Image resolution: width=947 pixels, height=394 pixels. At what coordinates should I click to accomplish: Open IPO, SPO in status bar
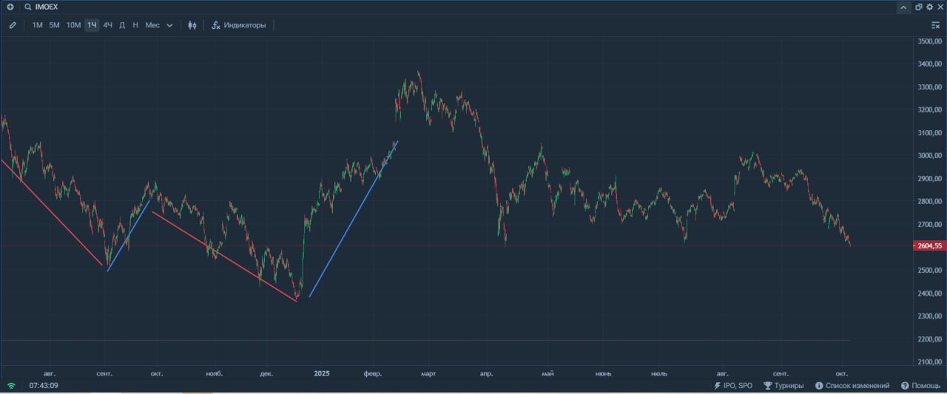733,386
